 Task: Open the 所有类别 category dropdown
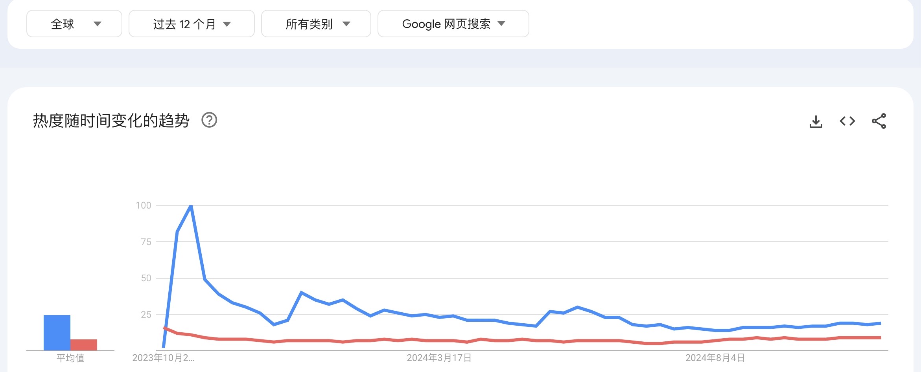click(316, 24)
